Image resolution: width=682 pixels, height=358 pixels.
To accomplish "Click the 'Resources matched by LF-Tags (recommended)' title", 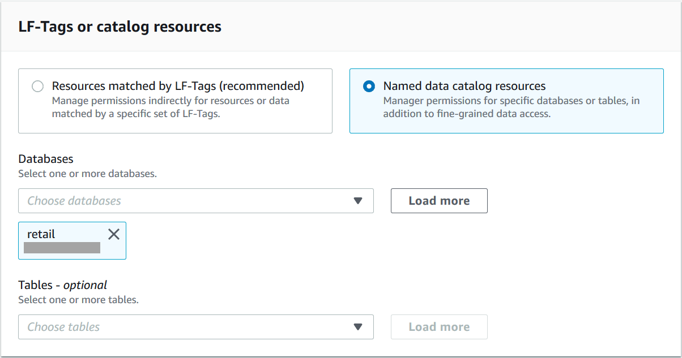I will [x=178, y=86].
